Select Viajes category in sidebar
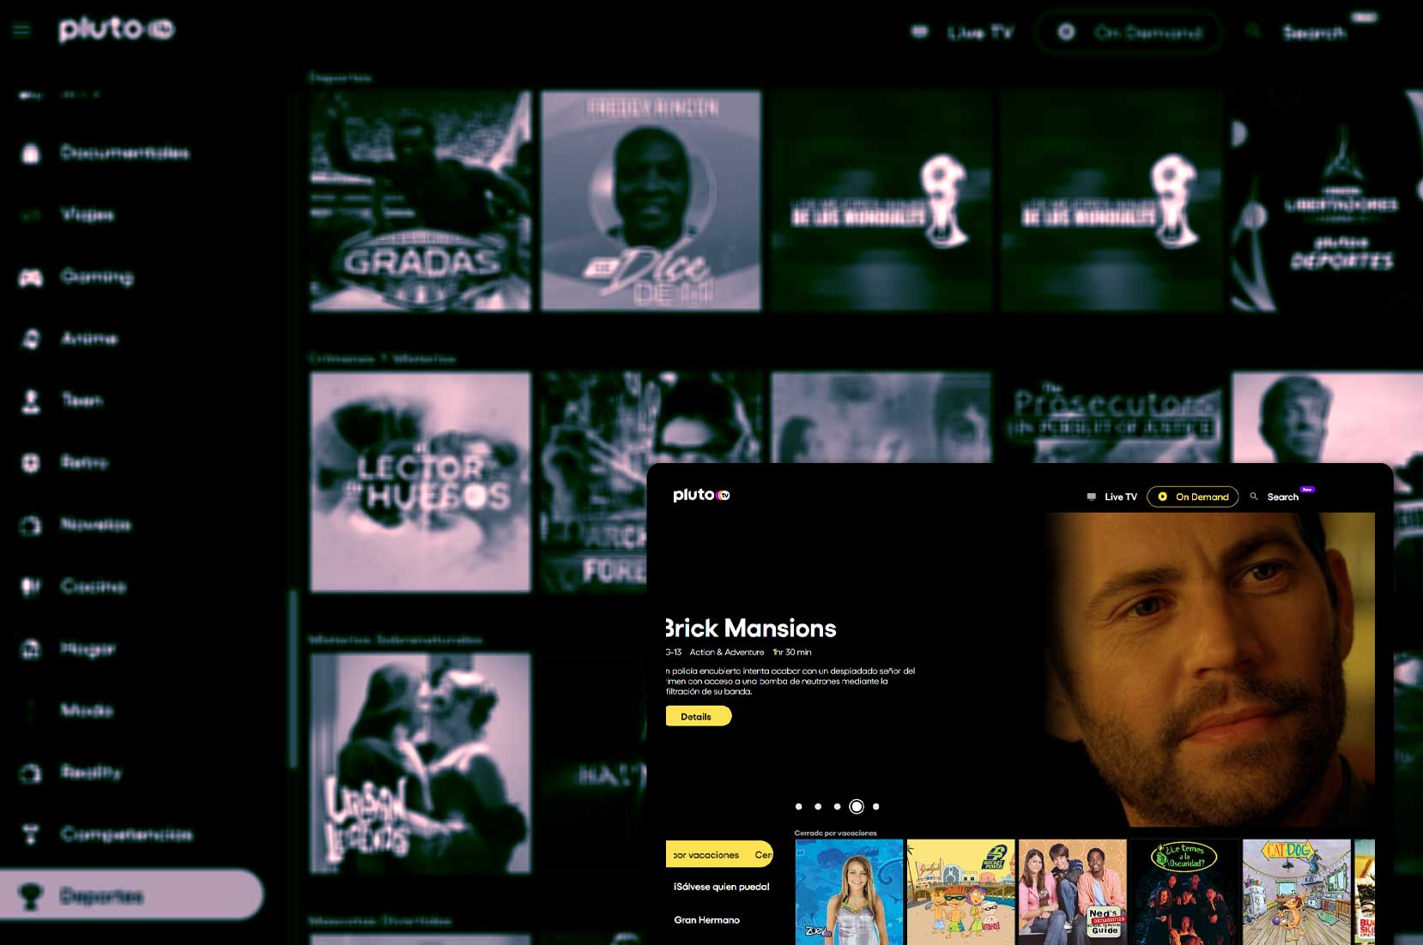Image resolution: width=1423 pixels, height=945 pixels. [x=87, y=215]
